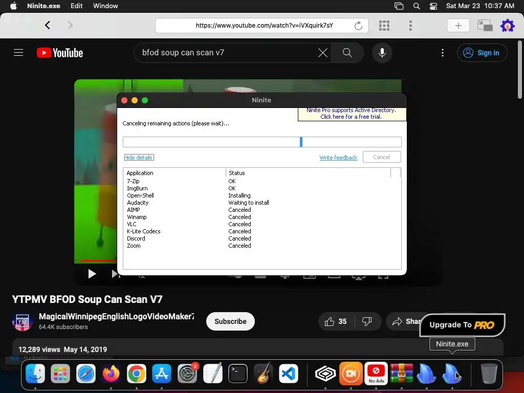Open the WinRAR books icon in dock
The width and height of the screenshot is (524, 393).
[401, 373]
